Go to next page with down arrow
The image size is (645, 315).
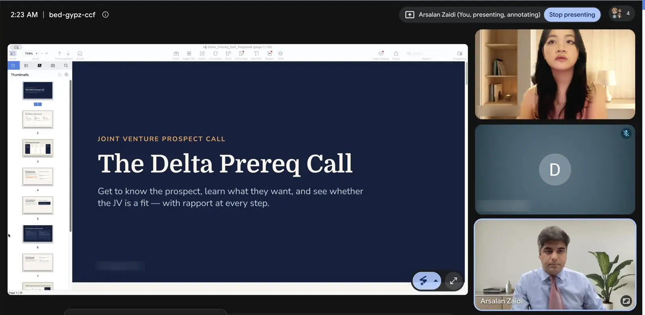pyautogui.click(x=68, y=54)
